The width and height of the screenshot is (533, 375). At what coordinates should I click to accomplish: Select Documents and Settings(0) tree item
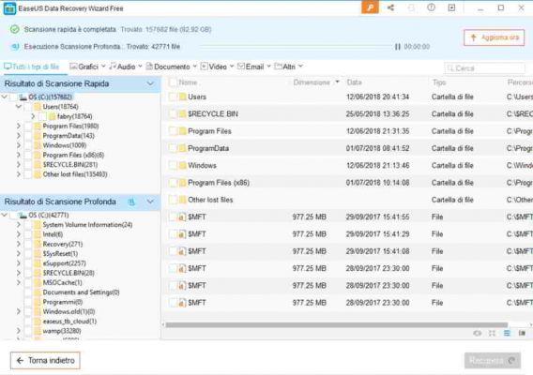(81, 292)
